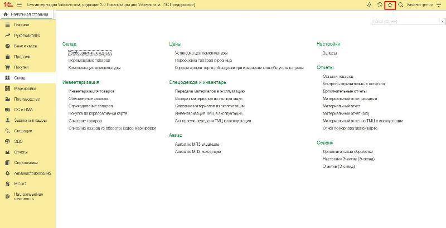The width and height of the screenshot is (446, 228).
Task: Open Установка цен номенклатуры link
Action: coord(201,53)
